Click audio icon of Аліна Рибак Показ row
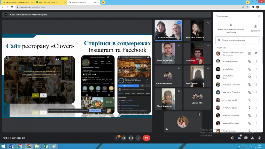 click(x=249, y=77)
